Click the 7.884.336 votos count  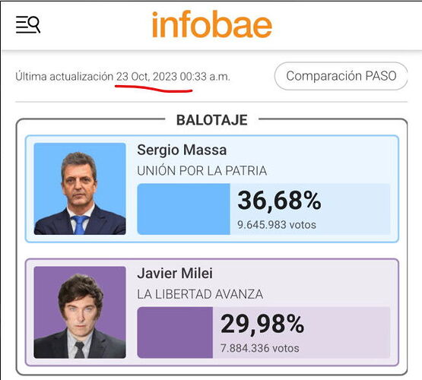click(x=260, y=348)
